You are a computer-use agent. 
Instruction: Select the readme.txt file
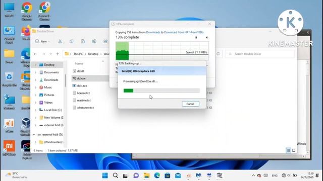(x=82, y=101)
